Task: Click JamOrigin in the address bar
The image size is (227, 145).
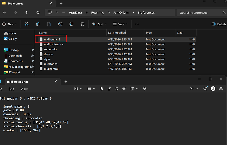Action: coord(121,13)
